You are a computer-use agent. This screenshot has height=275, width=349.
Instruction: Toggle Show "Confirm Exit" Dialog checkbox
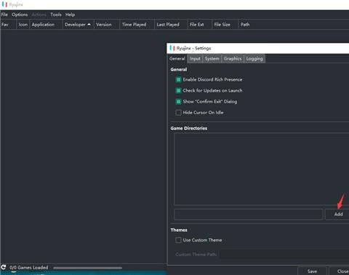(x=178, y=102)
